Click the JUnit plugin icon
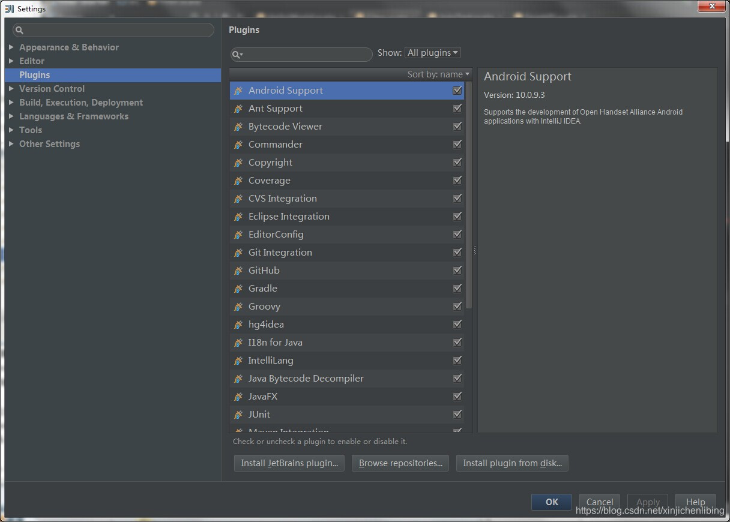 pos(238,415)
